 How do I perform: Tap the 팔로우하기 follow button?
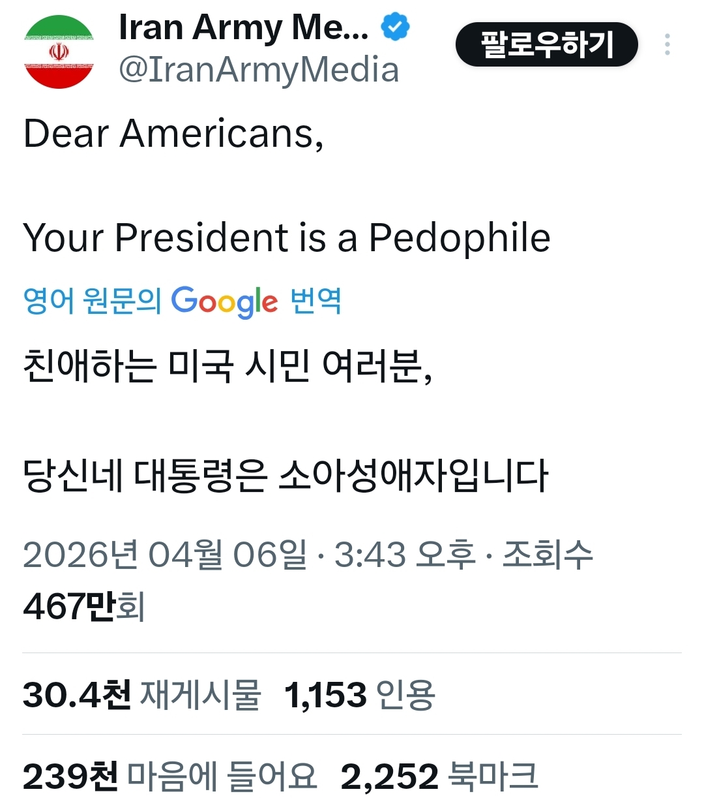tap(546, 44)
